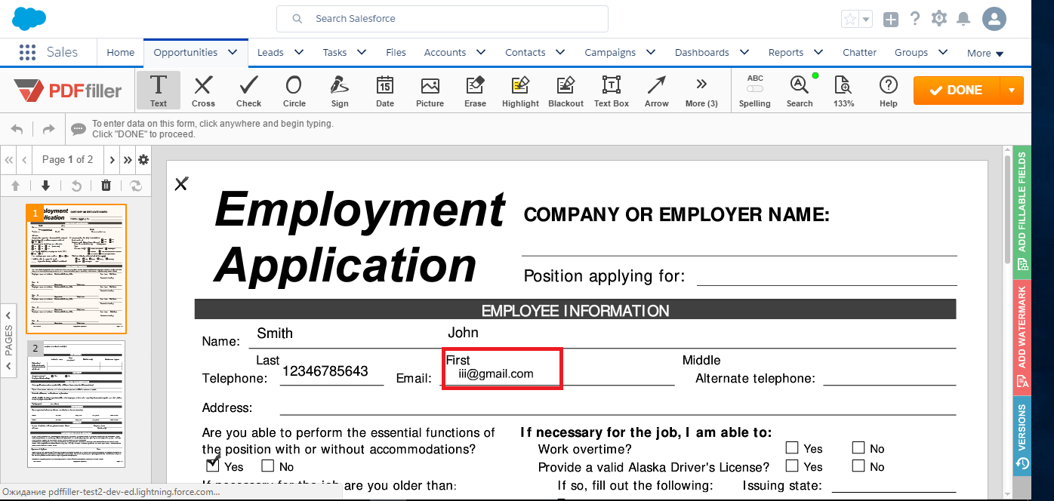This screenshot has width=1054, height=501.
Task: Open the 133% zoom control
Action: click(843, 91)
